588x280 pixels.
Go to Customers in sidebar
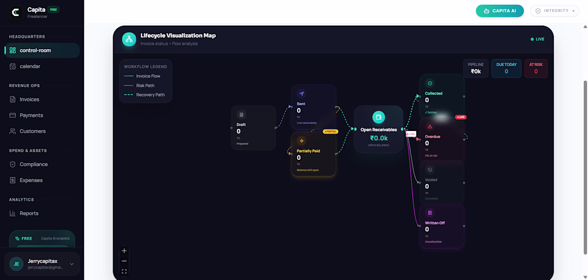(x=42, y=131)
